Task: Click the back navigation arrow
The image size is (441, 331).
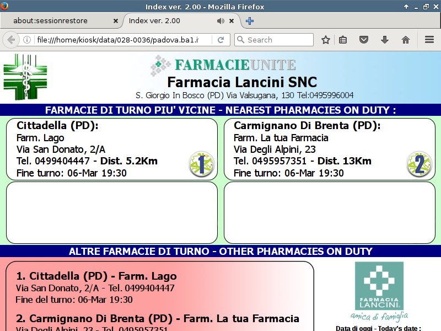Action: (10, 40)
